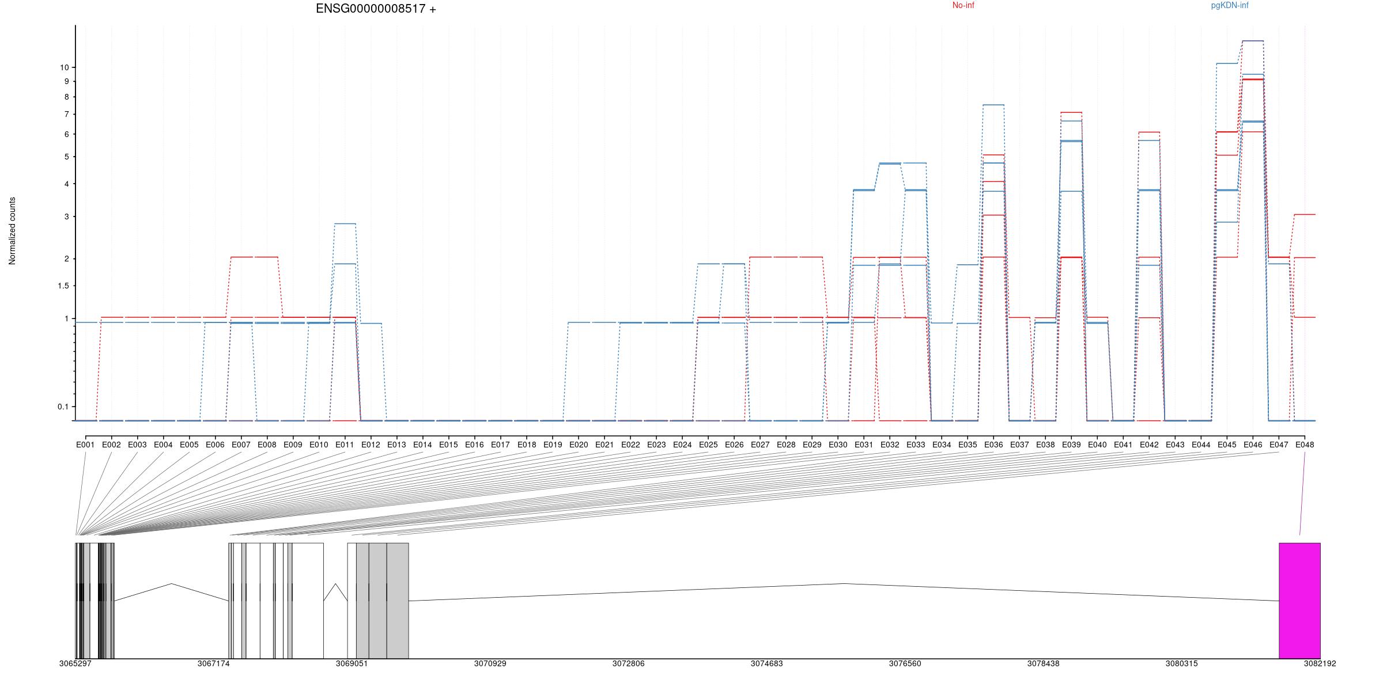The height and width of the screenshot is (691, 1383).
Task: Click the E047 exon label
Action: tap(1279, 445)
